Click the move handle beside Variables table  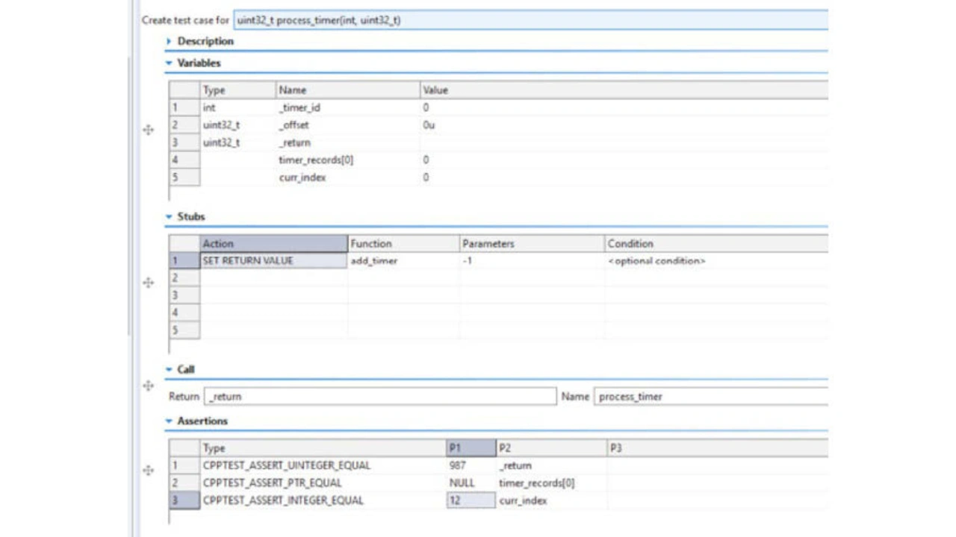[x=148, y=130]
